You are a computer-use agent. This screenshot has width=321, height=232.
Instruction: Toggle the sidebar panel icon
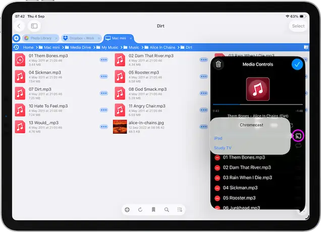pos(34,26)
